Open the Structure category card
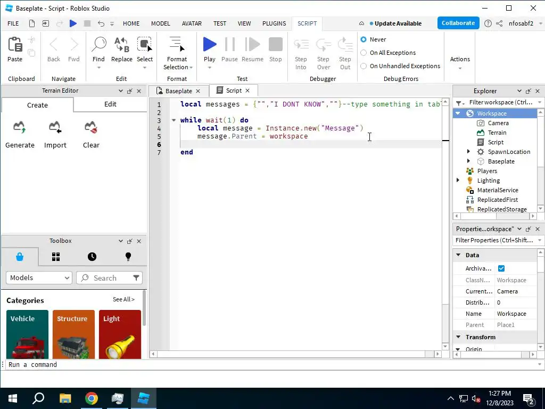This screenshot has width=545, height=409. pyautogui.click(x=73, y=334)
